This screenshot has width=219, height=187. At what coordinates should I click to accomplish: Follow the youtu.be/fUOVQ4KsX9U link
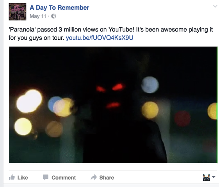coord(100,38)
